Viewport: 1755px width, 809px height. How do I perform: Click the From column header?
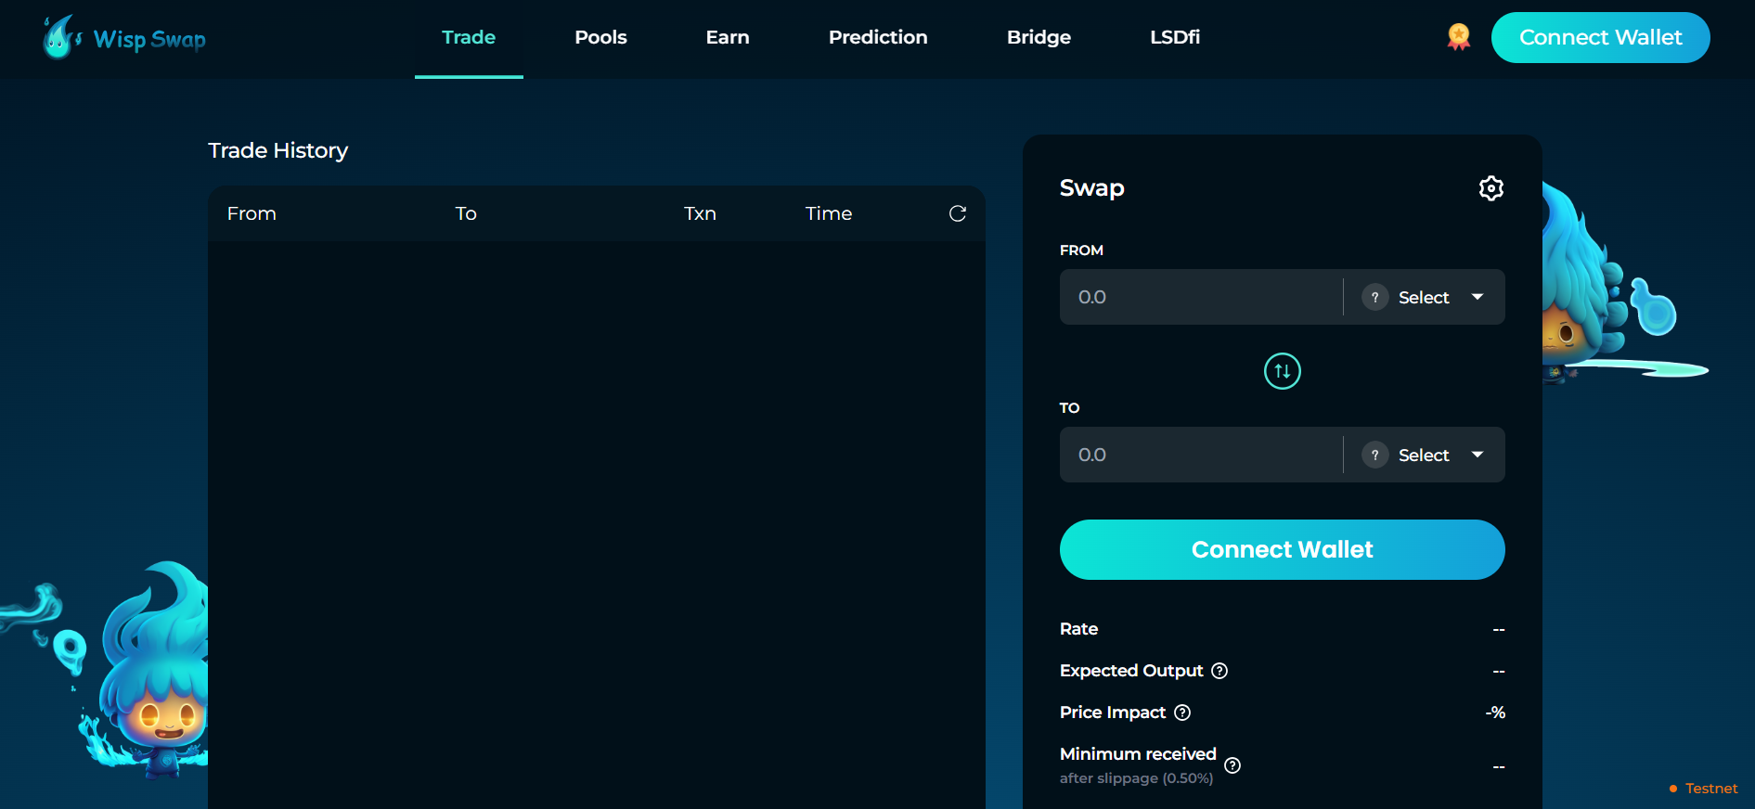pos(252,213)
